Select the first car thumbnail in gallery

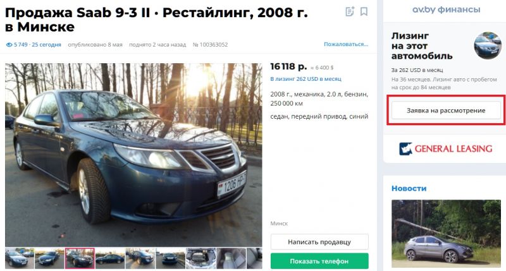[x=20, y=258]
